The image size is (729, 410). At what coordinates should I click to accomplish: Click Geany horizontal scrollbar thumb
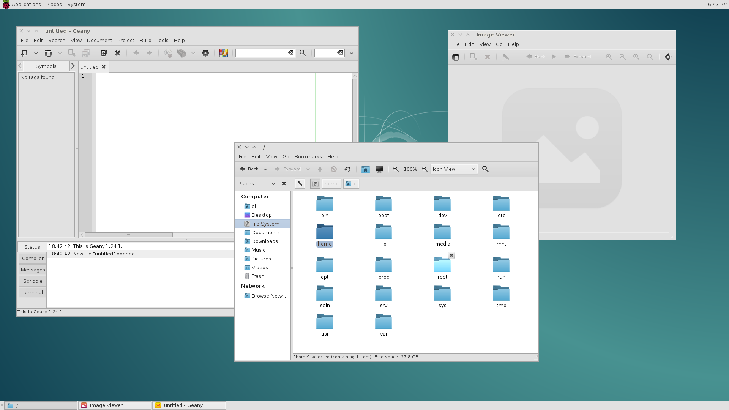tap(129, 235)
